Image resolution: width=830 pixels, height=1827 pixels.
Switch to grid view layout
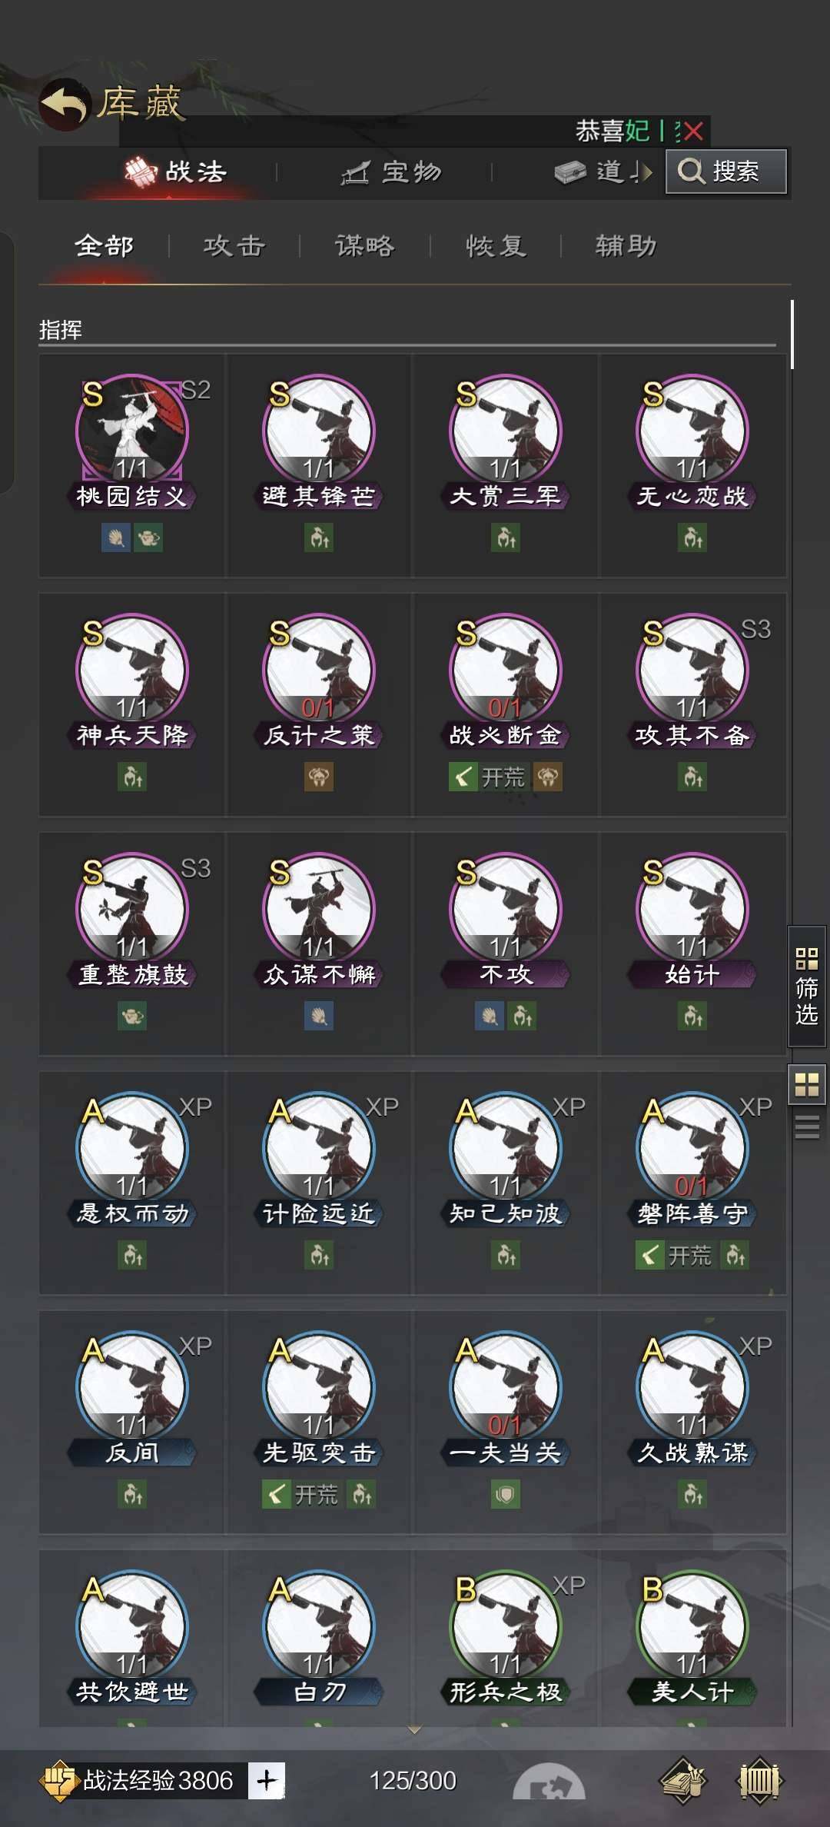point(807,1084)
